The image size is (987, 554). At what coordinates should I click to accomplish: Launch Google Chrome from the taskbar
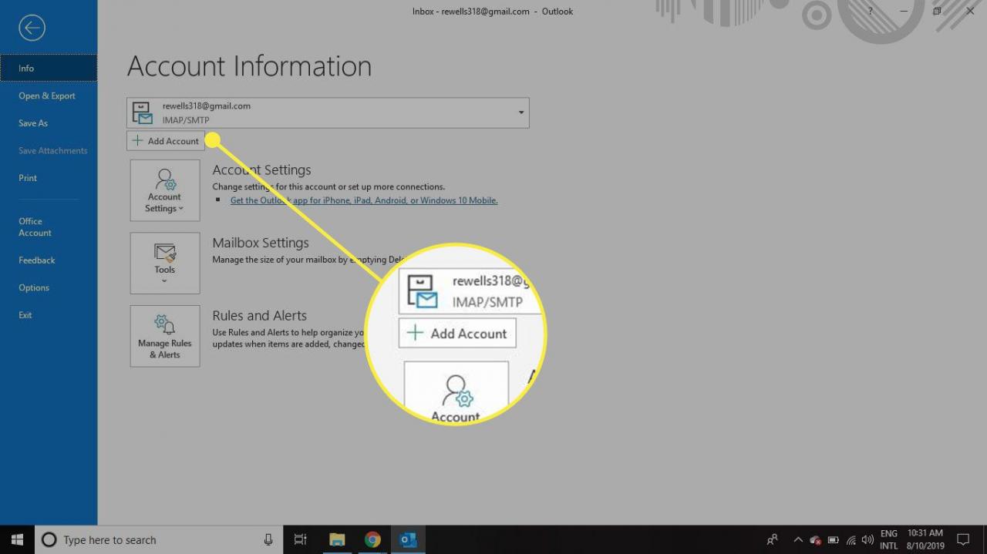coord(372,539)
